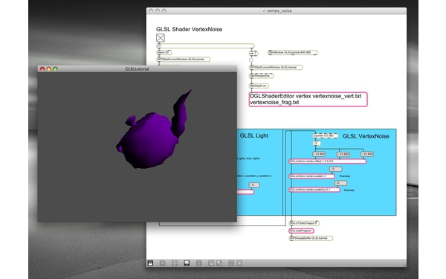Click the long trigger object under the toggle
This screenshot has width=446, height=279.
click(205, 46)
